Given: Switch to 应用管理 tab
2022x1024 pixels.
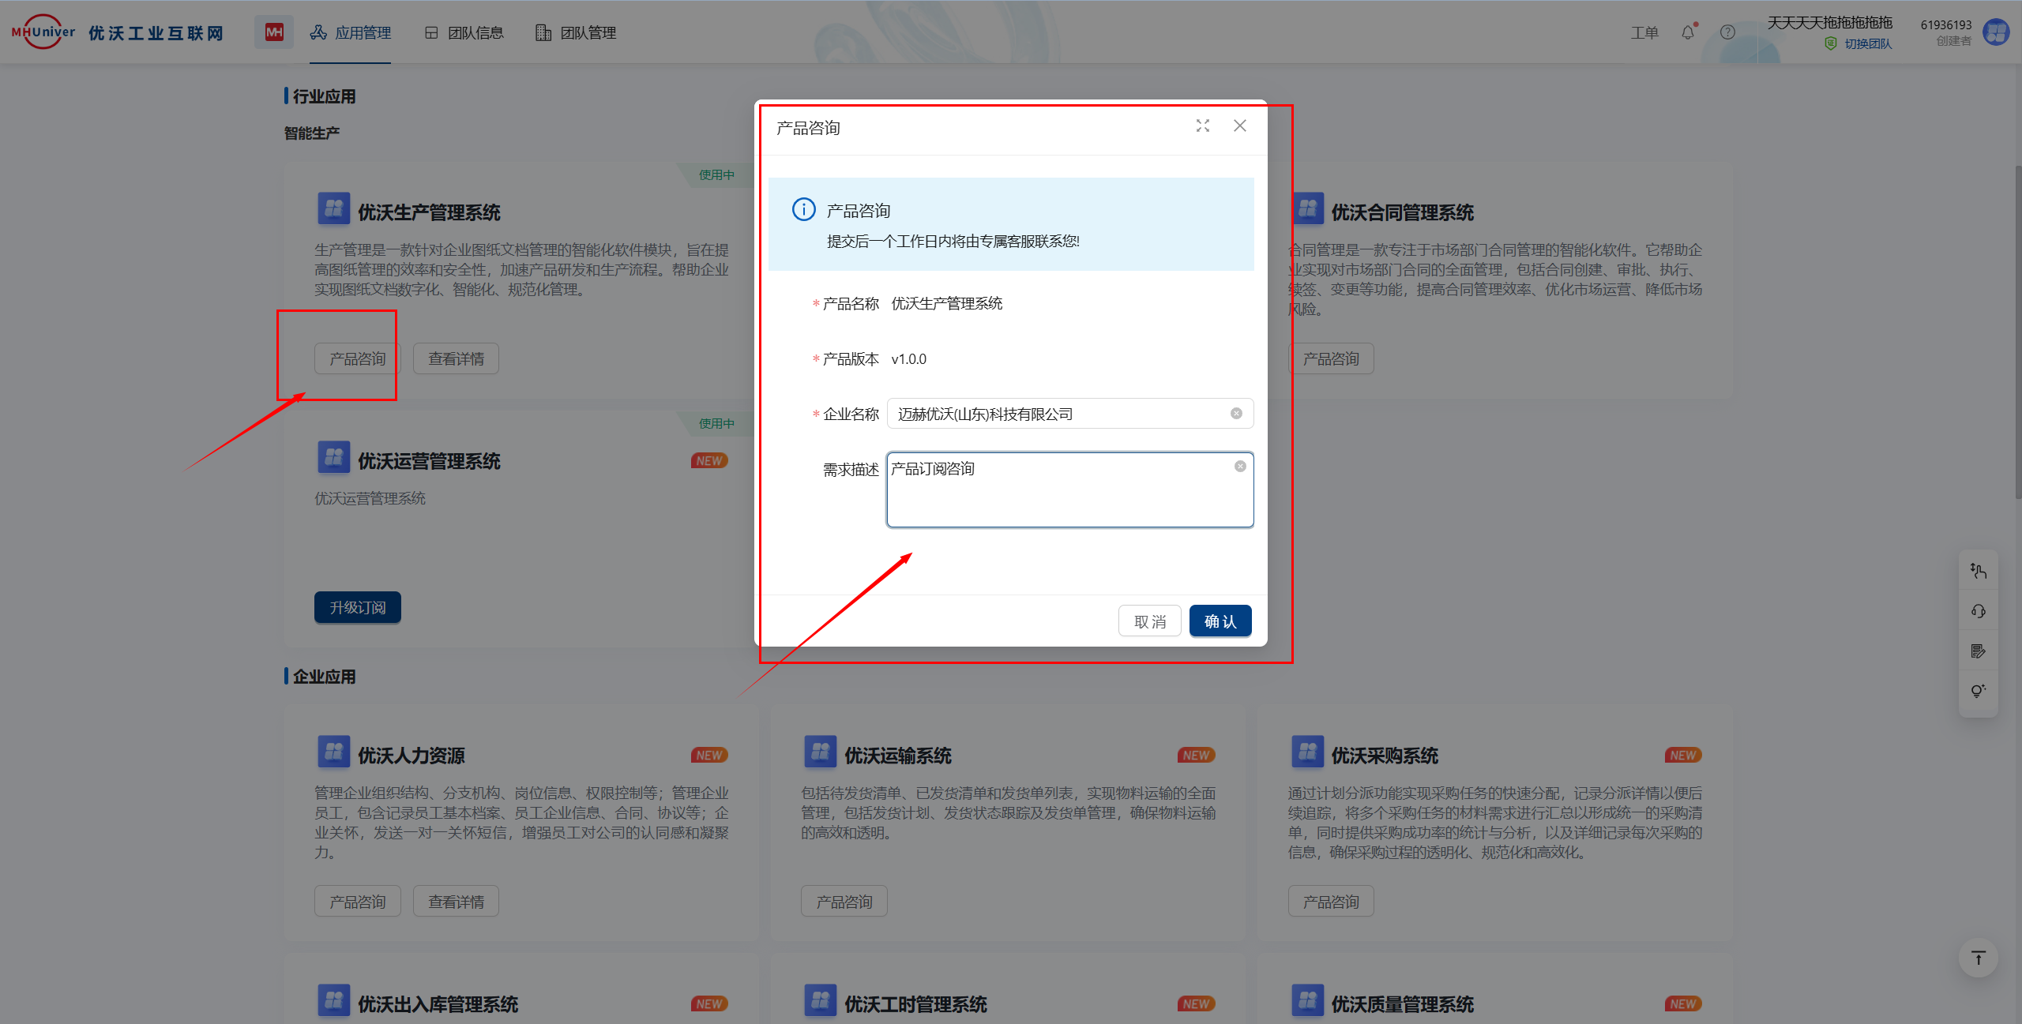Looking at the screenshot, I should [351, 32].
